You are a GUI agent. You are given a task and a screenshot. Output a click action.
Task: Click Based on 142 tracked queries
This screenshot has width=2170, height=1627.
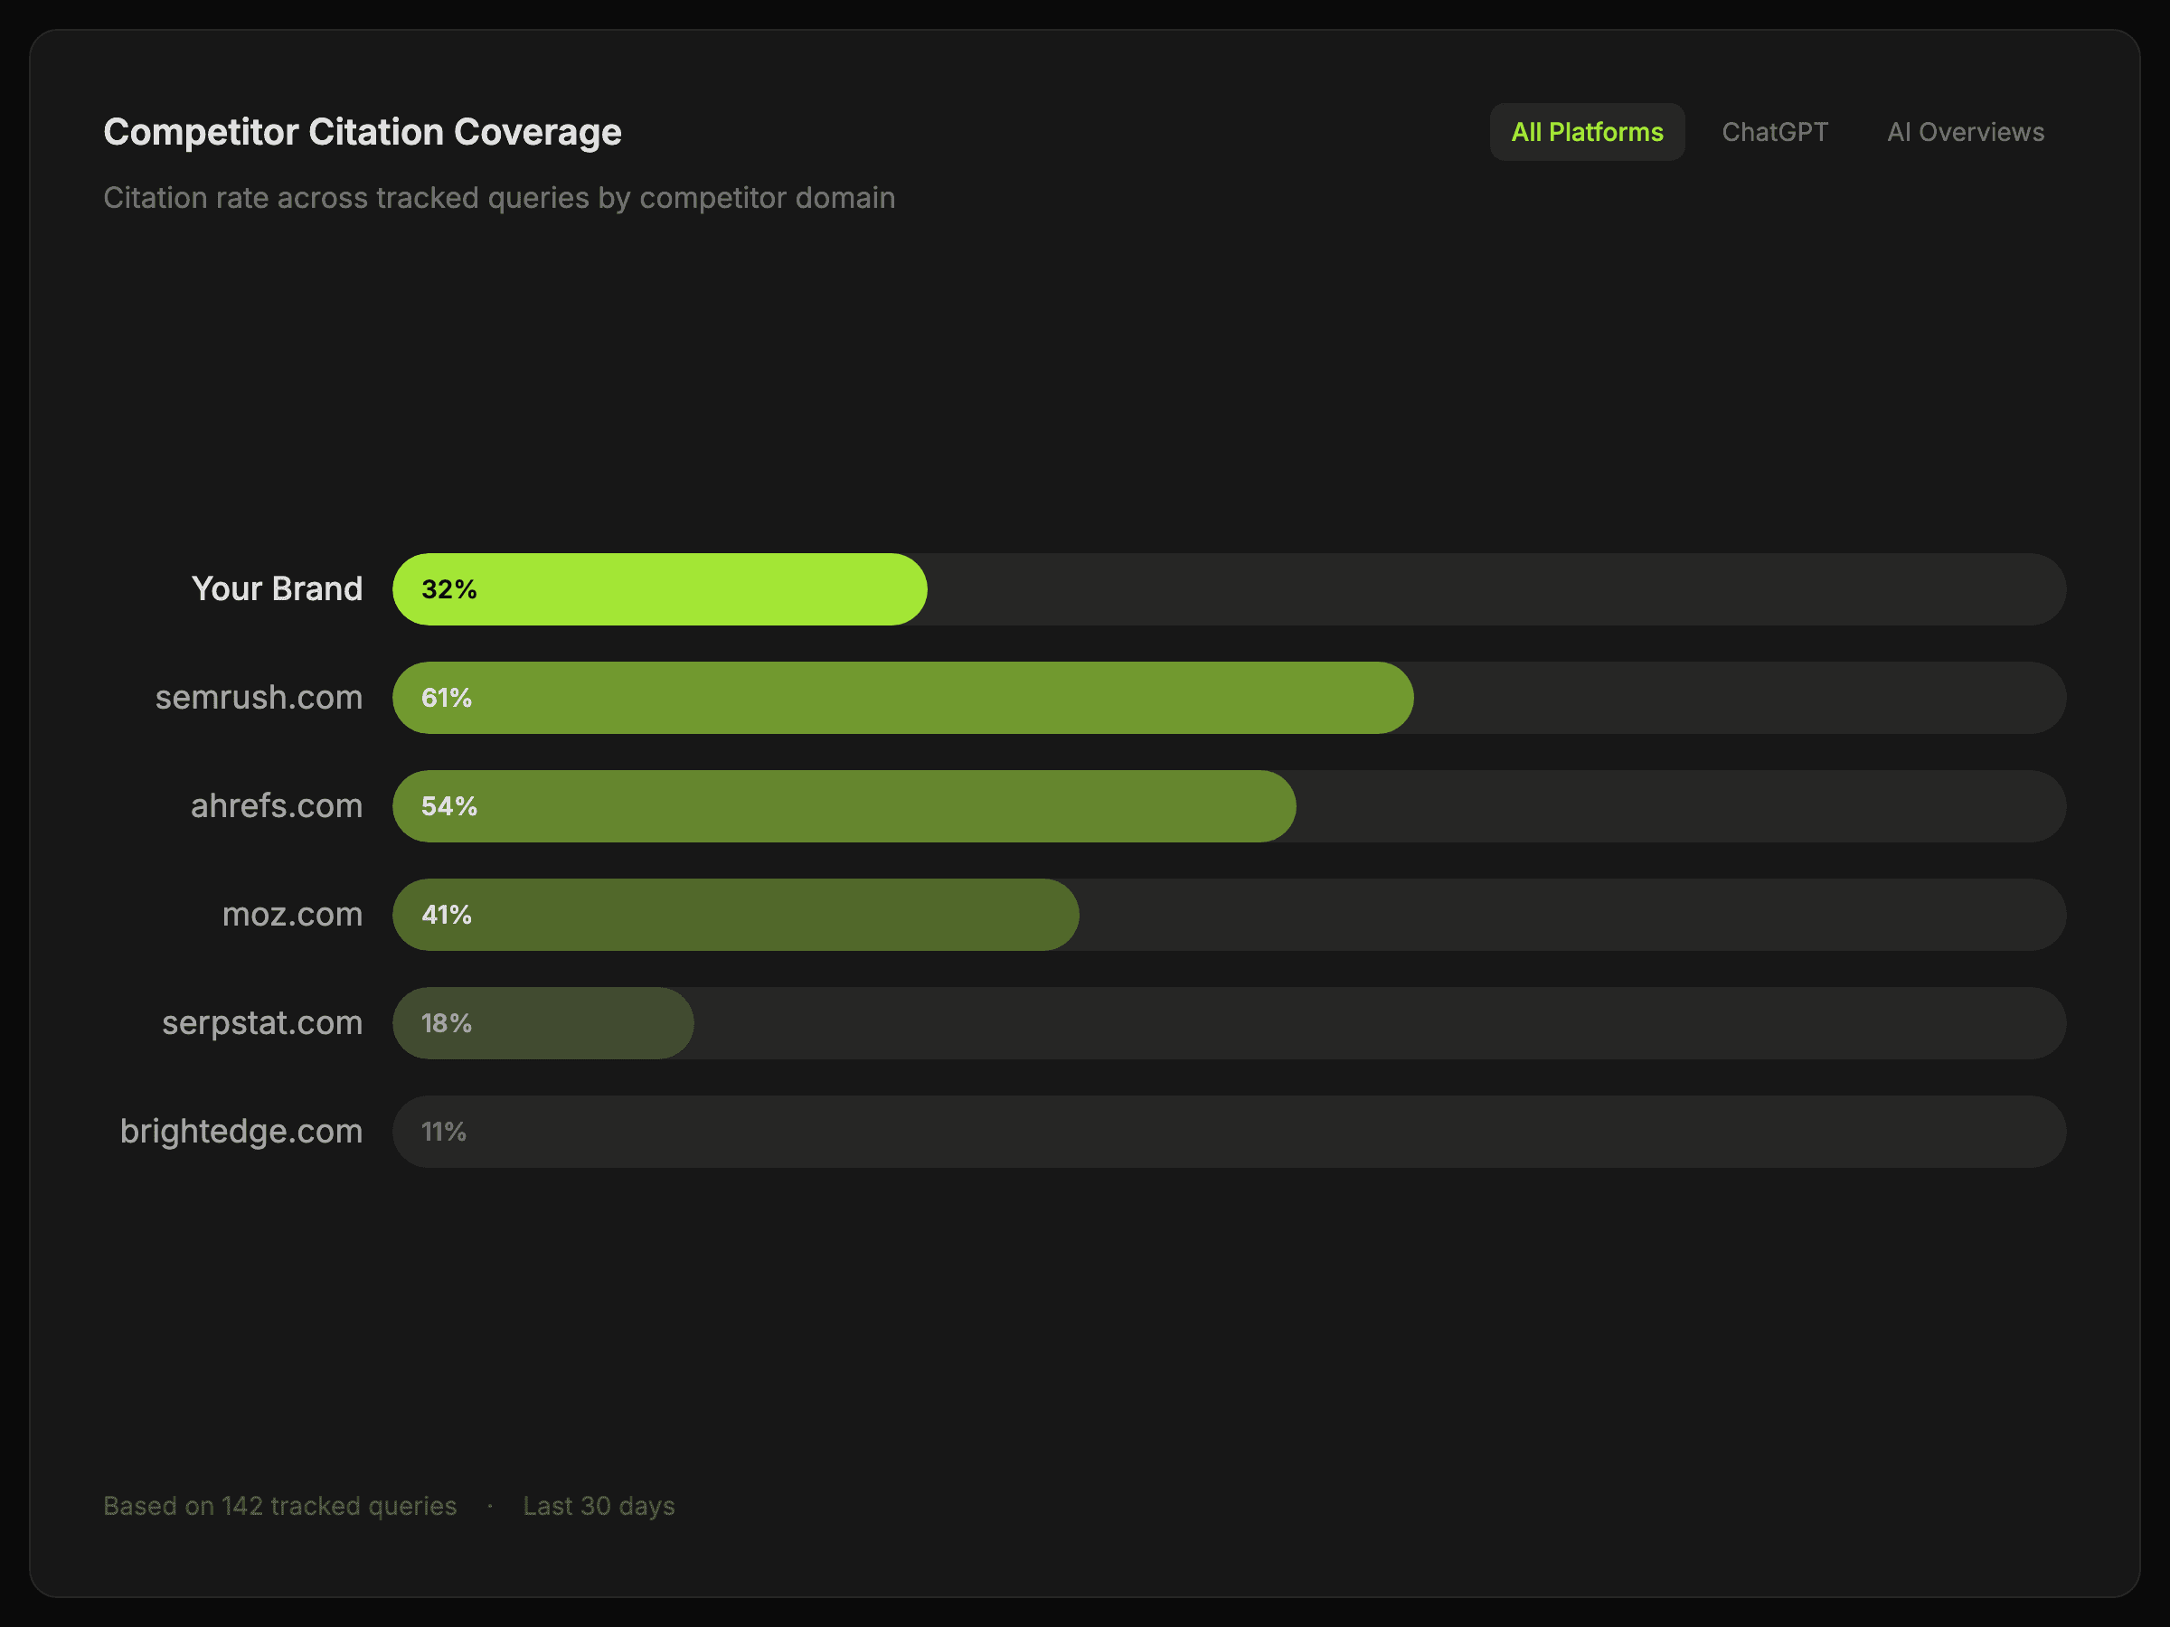point(279,1507)
